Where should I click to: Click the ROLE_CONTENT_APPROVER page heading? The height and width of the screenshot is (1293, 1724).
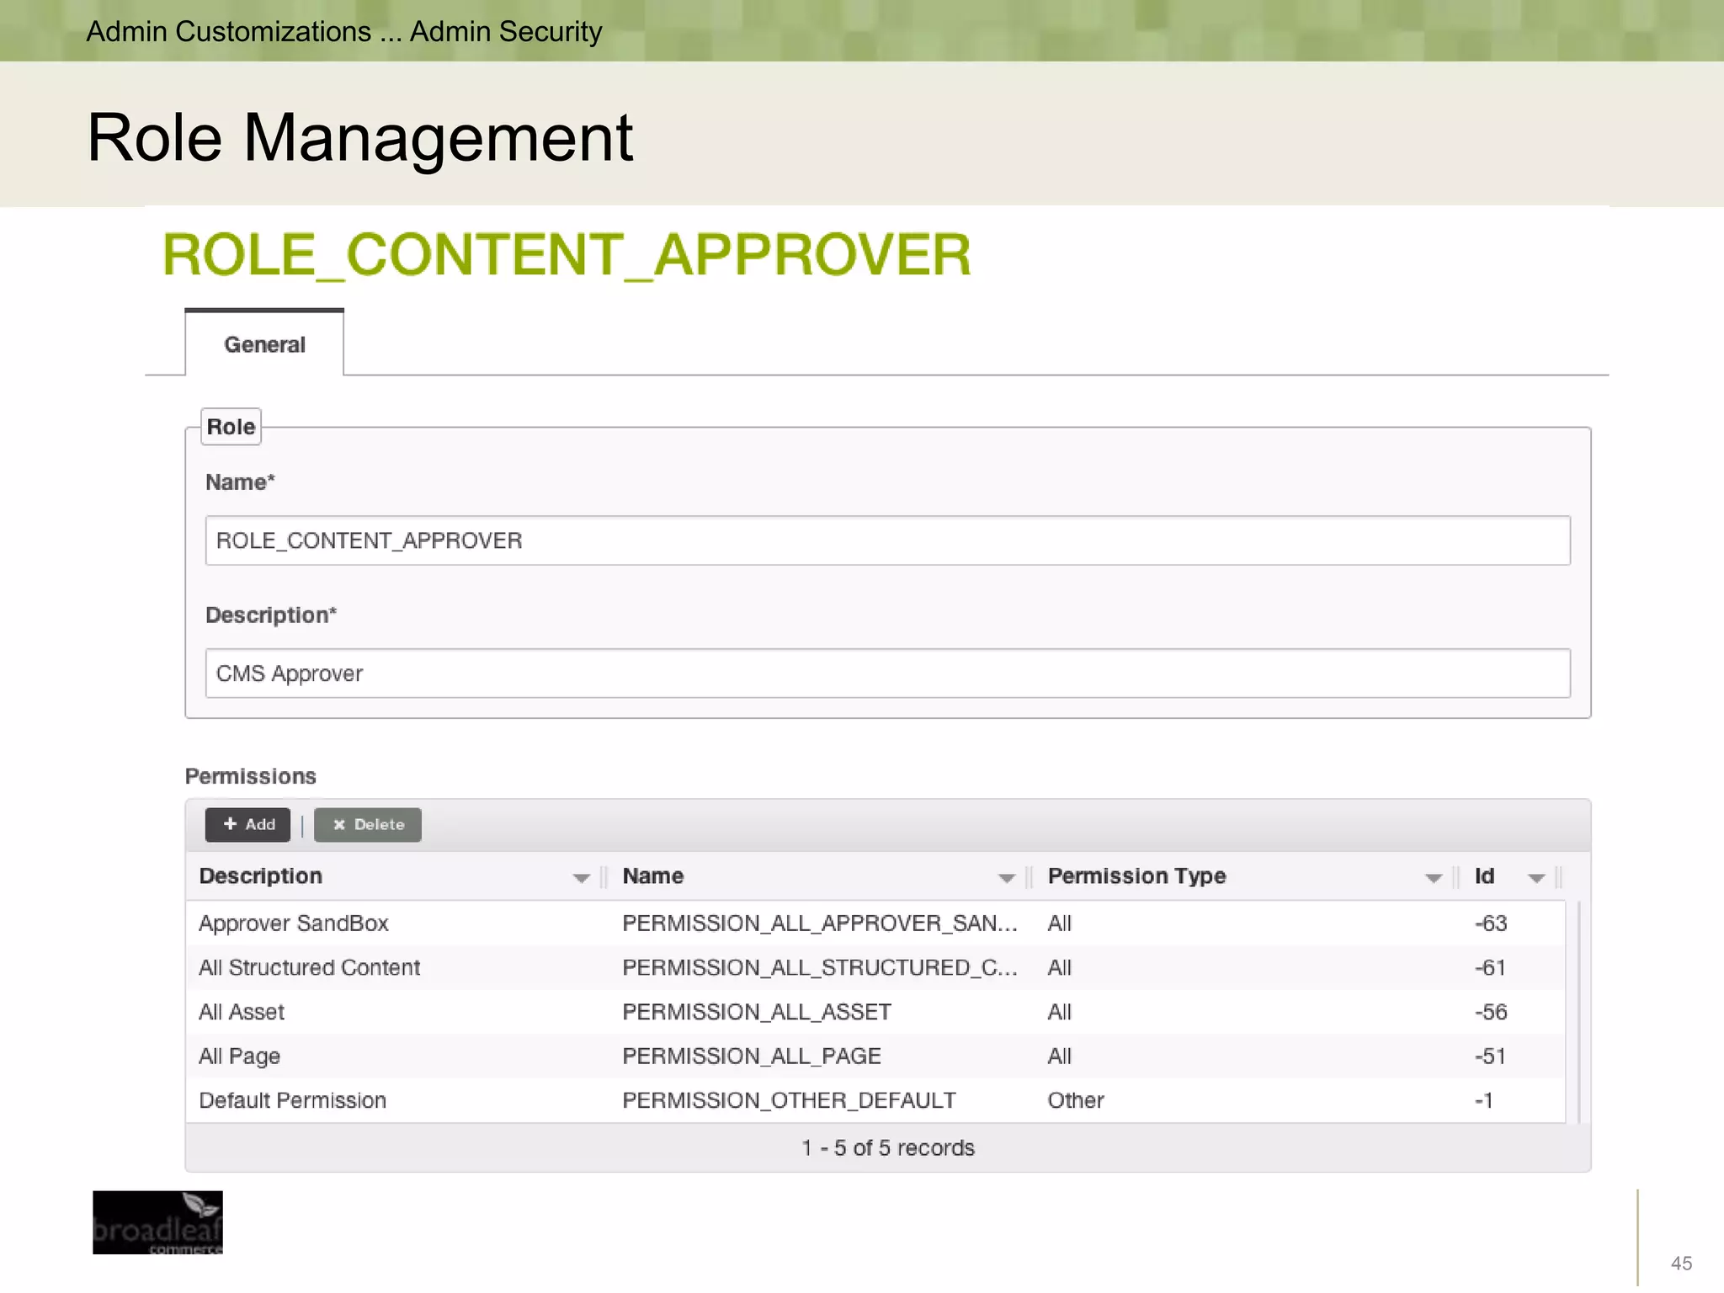tap(567, 254)
